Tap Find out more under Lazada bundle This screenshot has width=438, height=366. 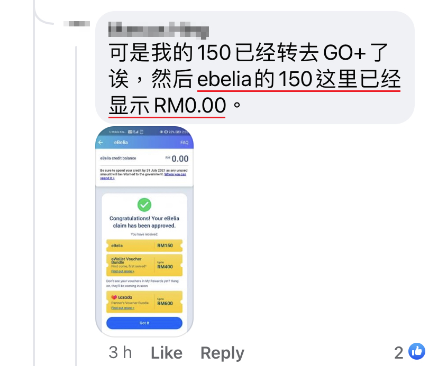point(123,308)
